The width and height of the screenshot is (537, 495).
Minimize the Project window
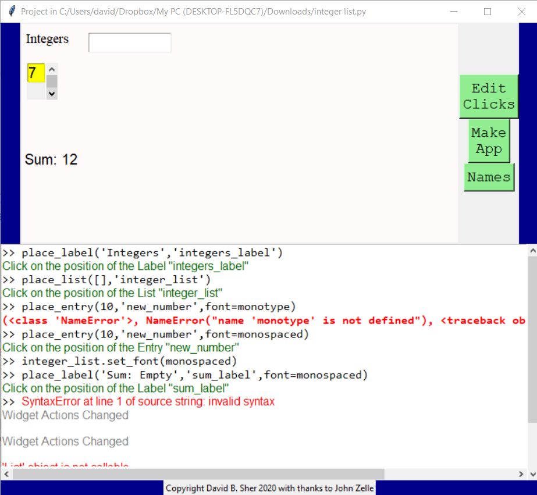[454, 11]
